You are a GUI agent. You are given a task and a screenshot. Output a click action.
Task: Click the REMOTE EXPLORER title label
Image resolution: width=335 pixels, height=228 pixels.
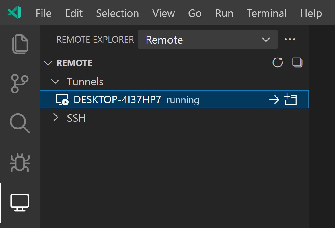point(95,40)
